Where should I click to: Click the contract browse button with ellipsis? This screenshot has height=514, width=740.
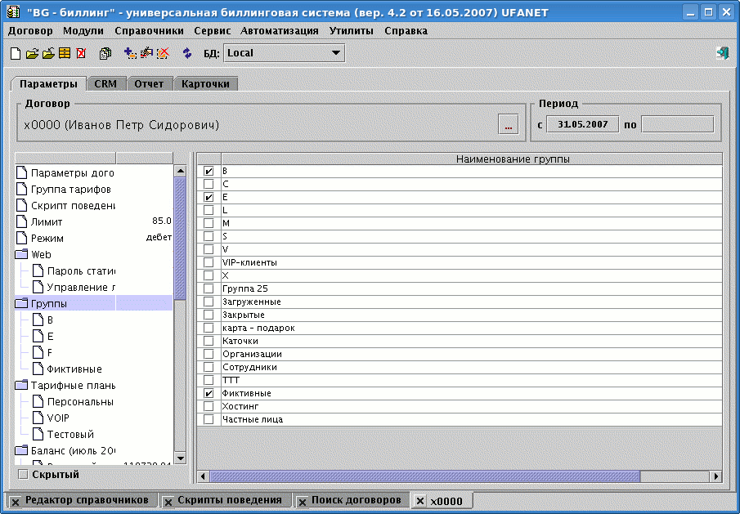tap(508, 125)
